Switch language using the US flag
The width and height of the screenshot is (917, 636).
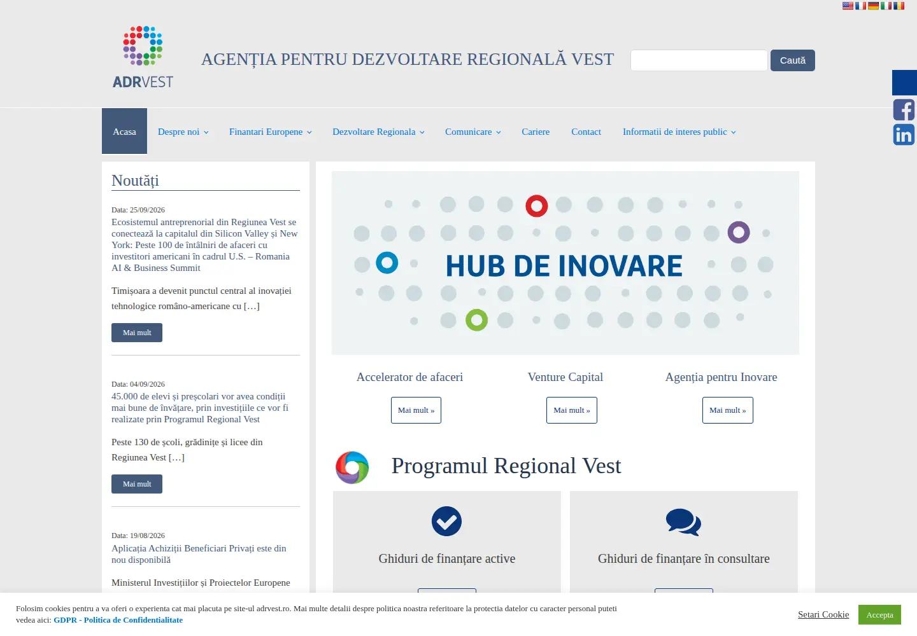(x=848, y=6)
